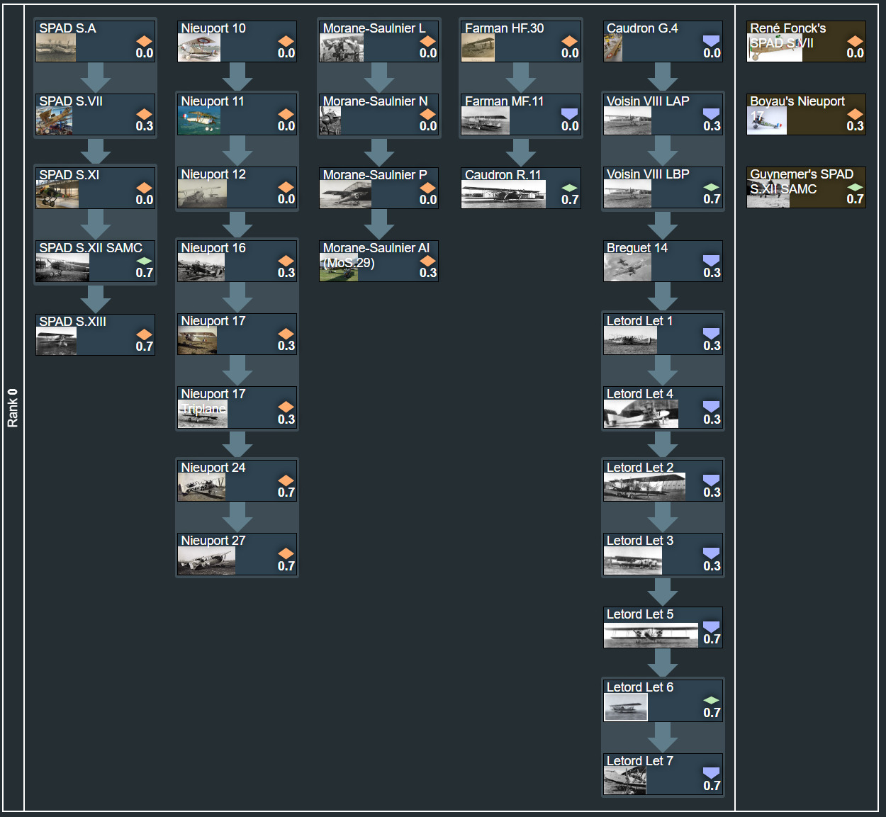Click the green diamond icon on Caudron R.11
This screenshot has width=886, height=817.
(x=569, y=188)
